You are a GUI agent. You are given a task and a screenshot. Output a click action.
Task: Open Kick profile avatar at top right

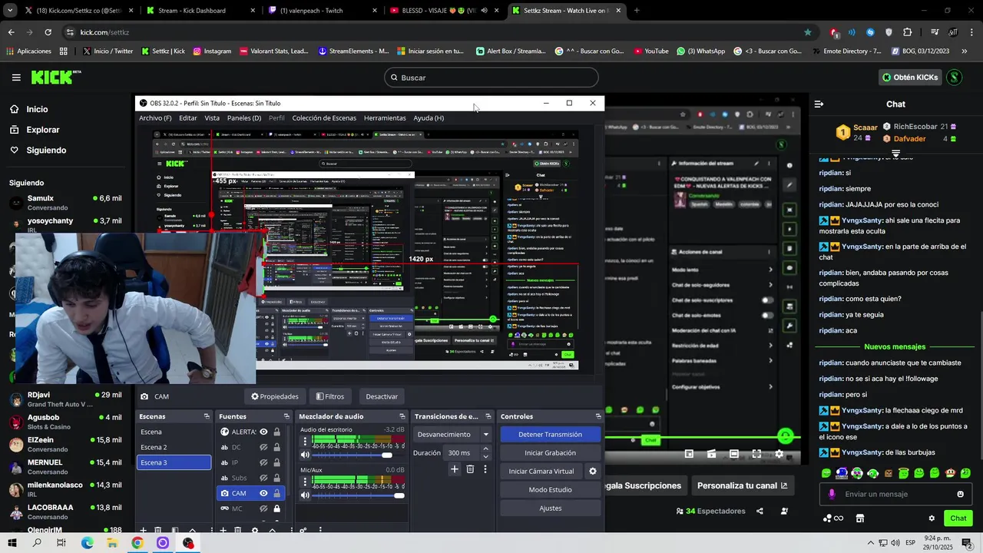[954, 78]
